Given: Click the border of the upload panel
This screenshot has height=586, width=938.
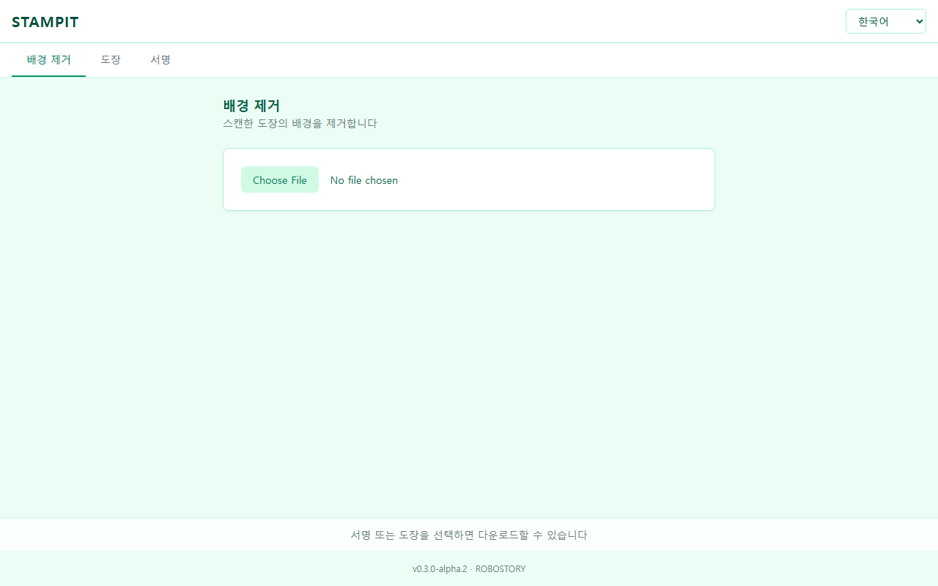Looking at the screenshot, I should [x=469, y=149].
